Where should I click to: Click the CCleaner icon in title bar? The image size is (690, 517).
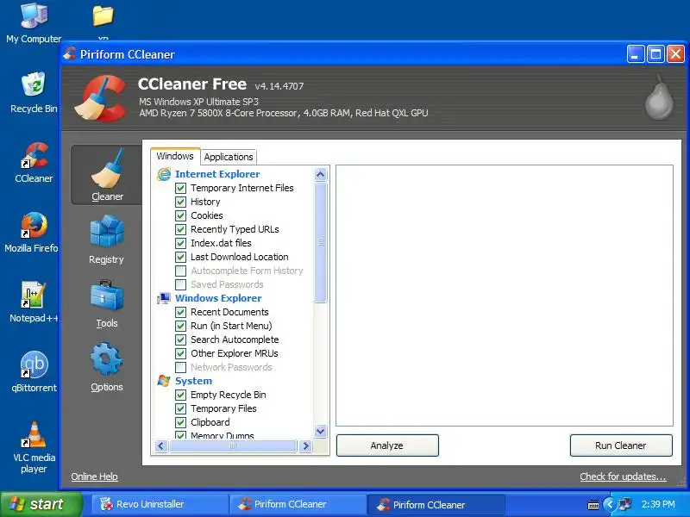[x=70, y=54]
